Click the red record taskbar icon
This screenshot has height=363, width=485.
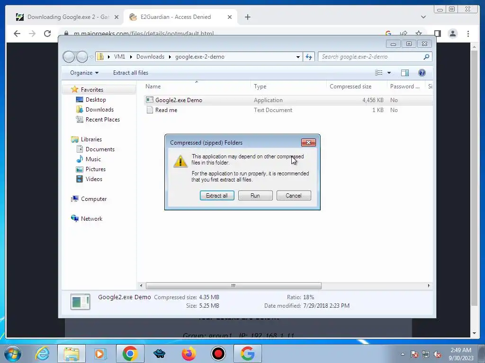coord(218,354)
